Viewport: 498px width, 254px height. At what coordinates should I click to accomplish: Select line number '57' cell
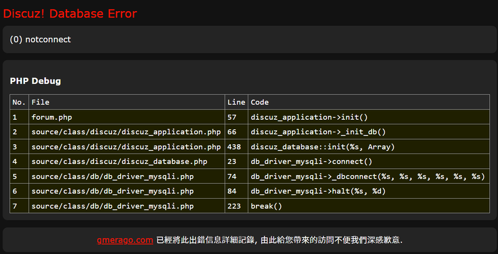[x=237, y=117]
